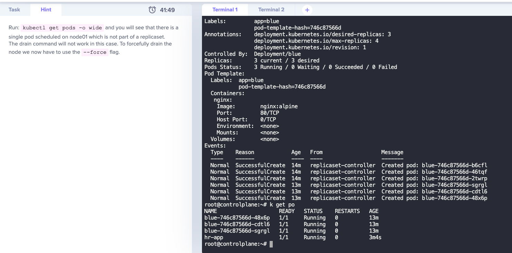Click the nginx:alpine image value
The height and width of the screenshot is (253, 512).
(x=279, y=107)
